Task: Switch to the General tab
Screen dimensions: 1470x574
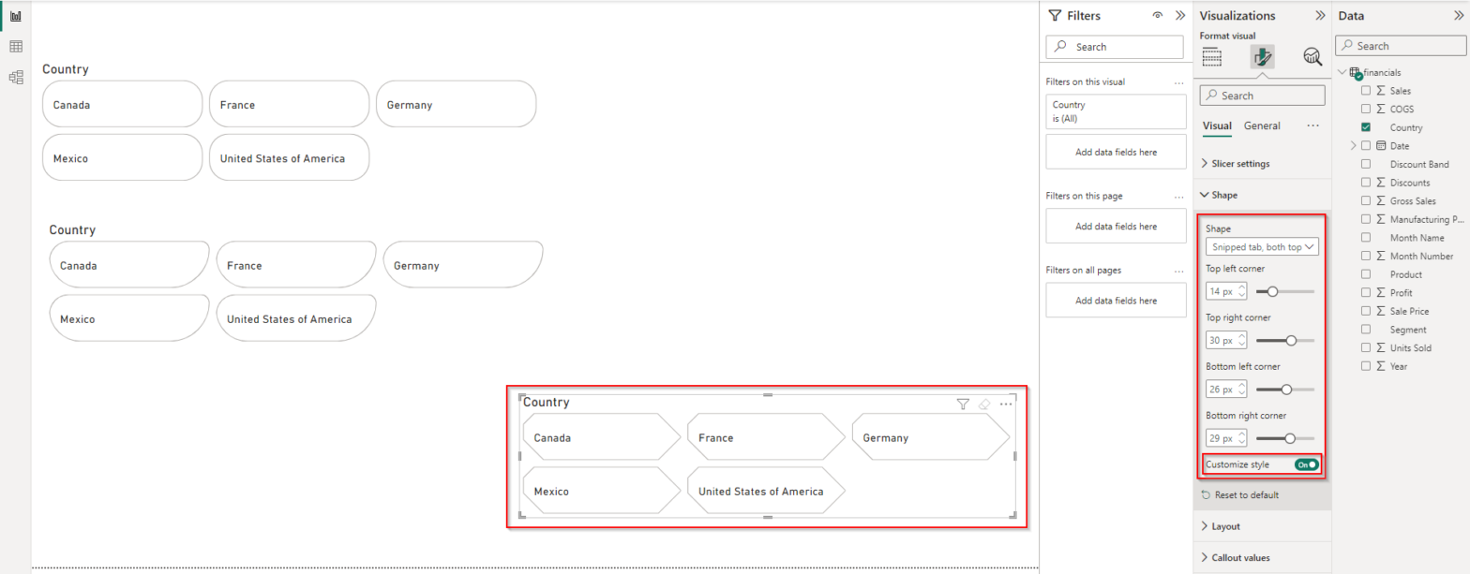Action: coord(1262,125)
